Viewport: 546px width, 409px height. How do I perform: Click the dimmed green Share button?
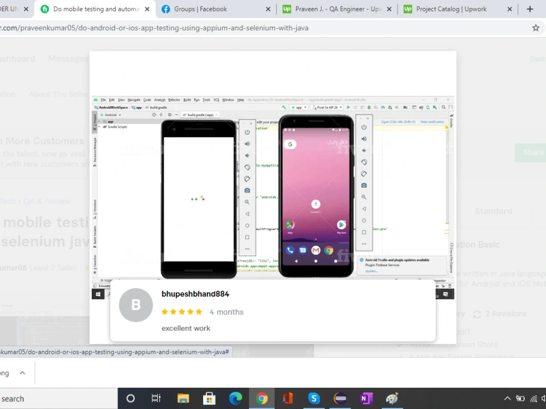530,152
